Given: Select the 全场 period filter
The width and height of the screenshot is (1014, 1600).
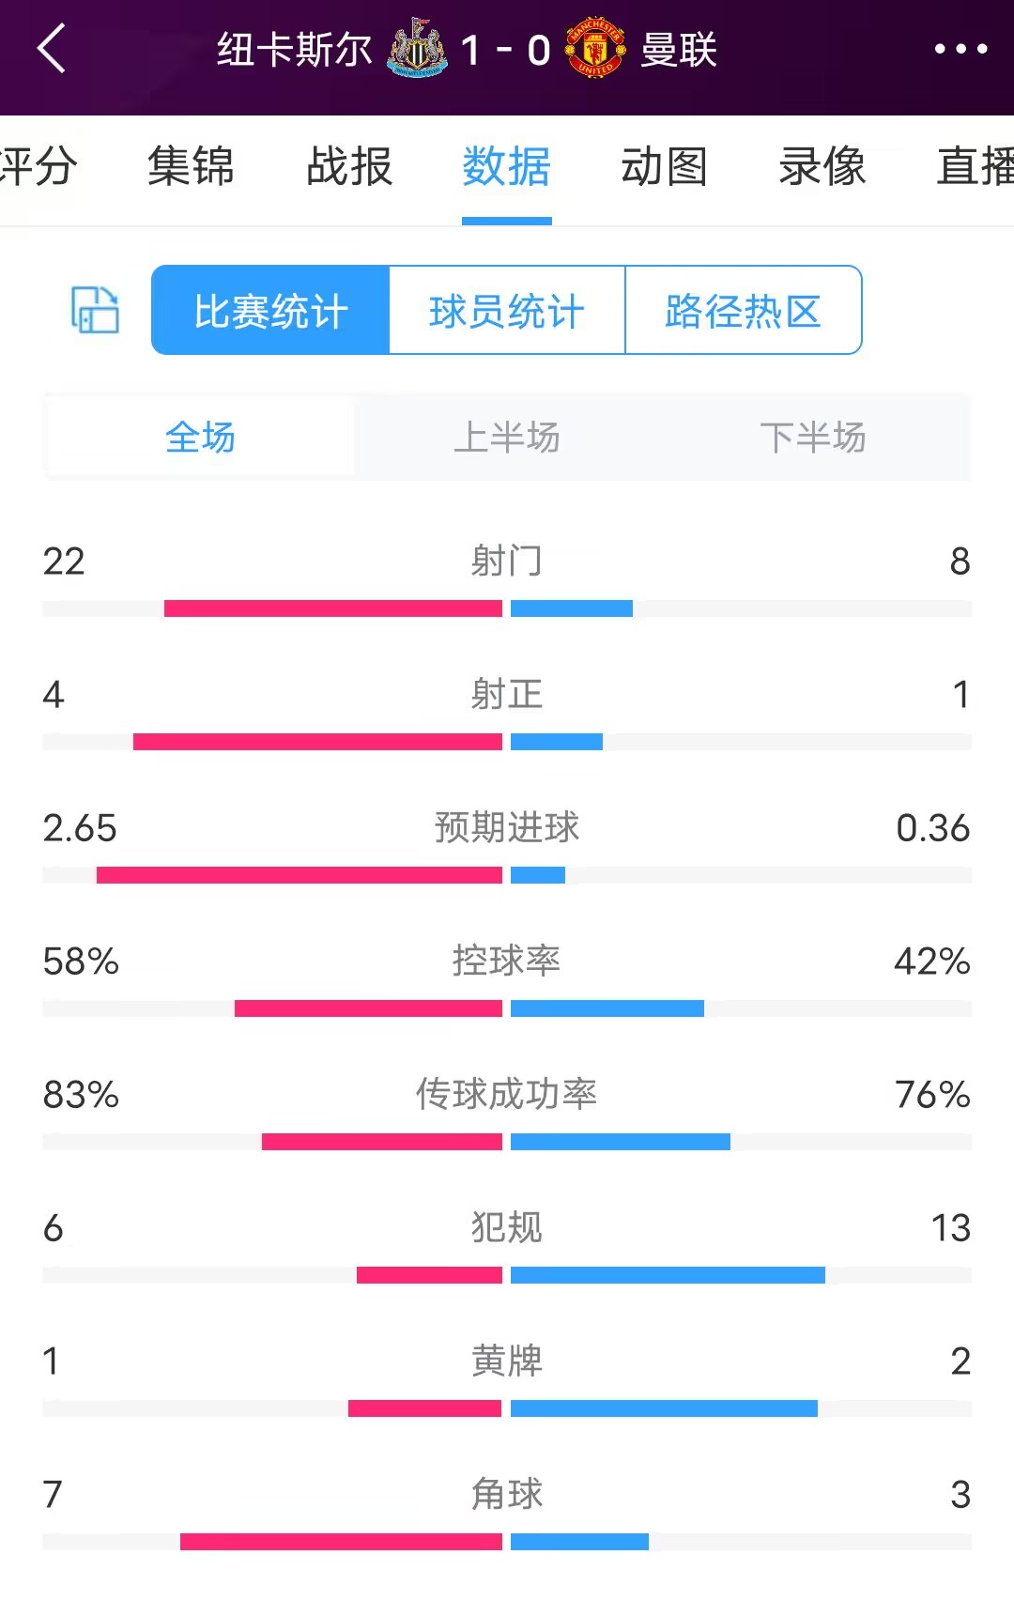Looking at the screenshot, I should (x=200, y=438).
